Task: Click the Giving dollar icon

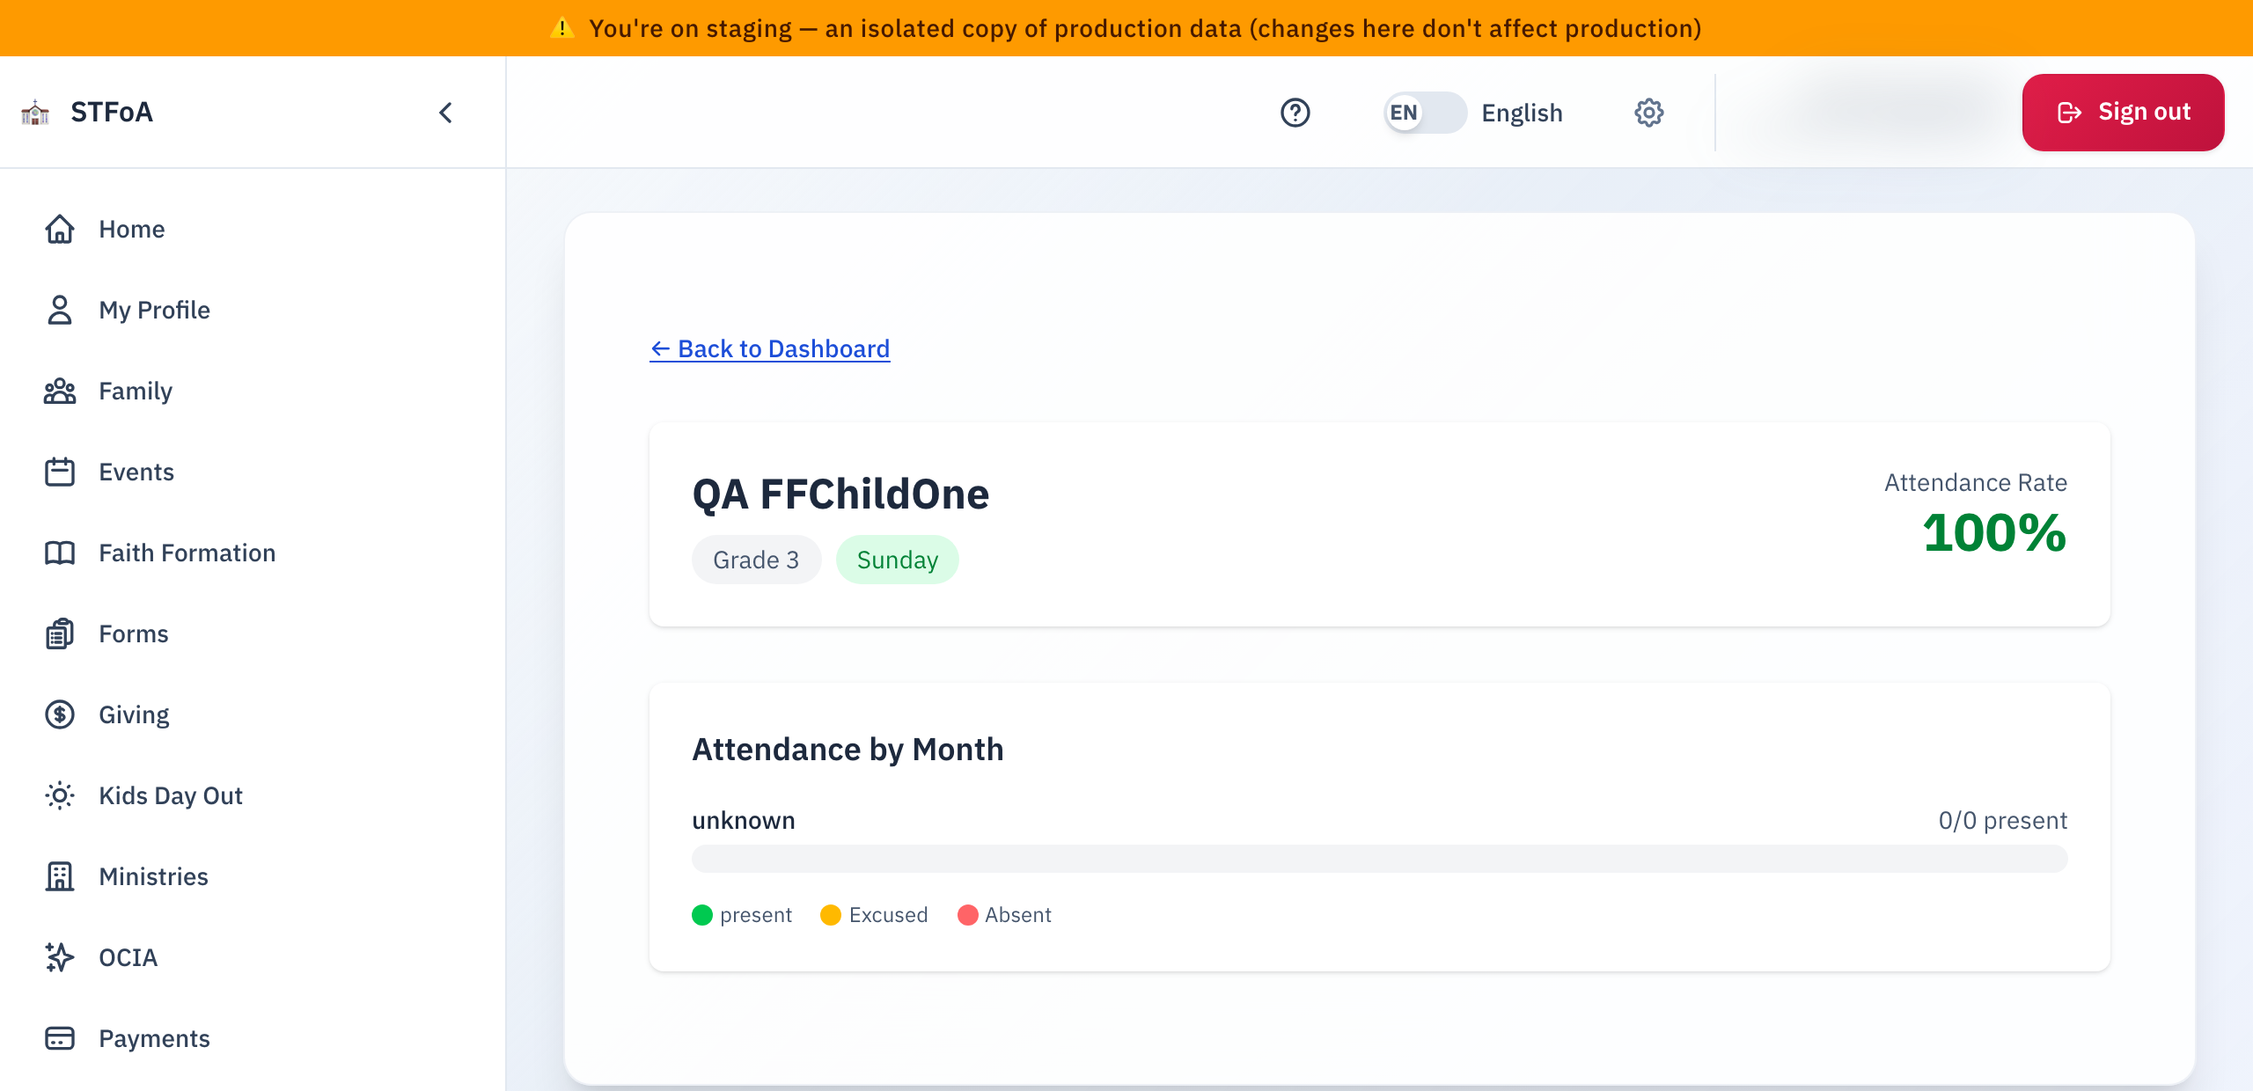Action: tap(60, 714)
